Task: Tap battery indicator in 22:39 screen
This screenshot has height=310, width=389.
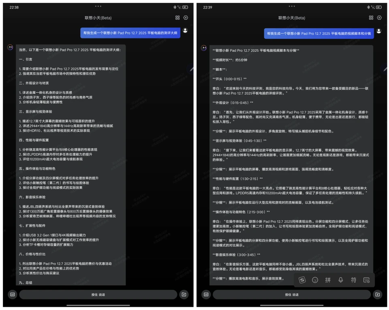Action: pos(378,7)
